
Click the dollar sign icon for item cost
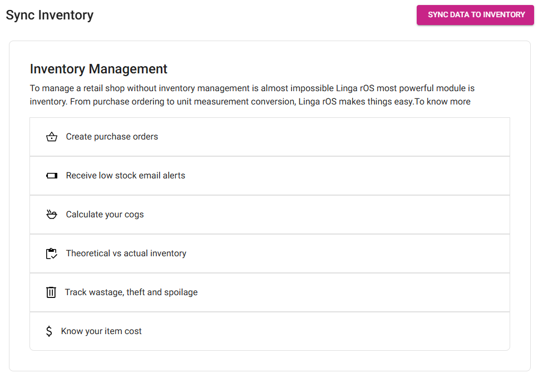49,331
